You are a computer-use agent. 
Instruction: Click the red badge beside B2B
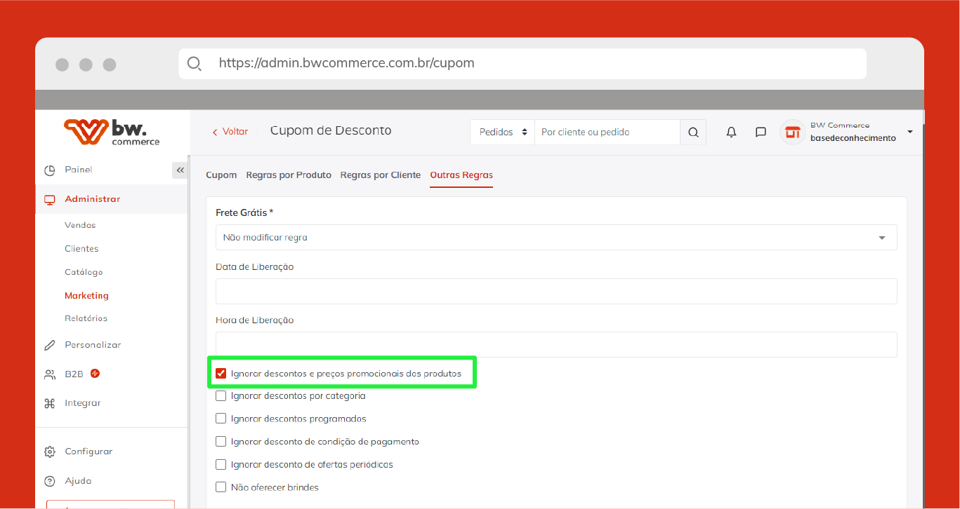click(95, 374)
